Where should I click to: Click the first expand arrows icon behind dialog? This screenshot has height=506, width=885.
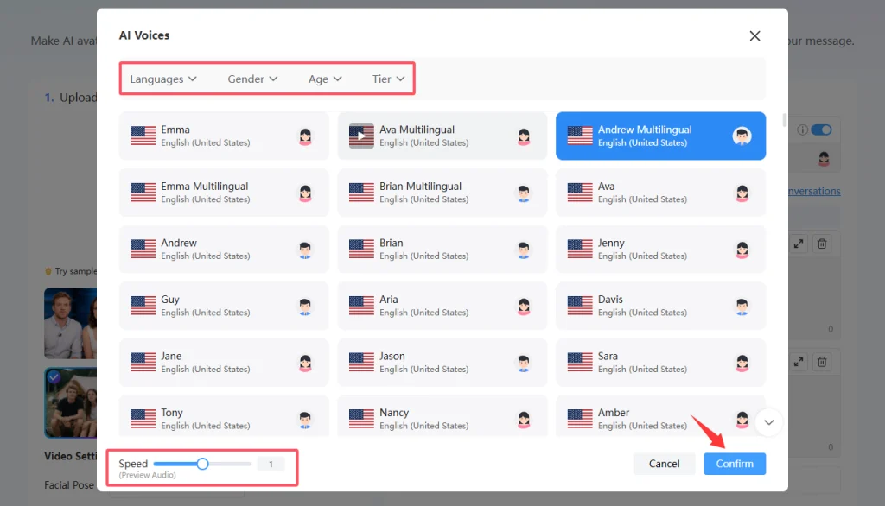tap(799, 244)
